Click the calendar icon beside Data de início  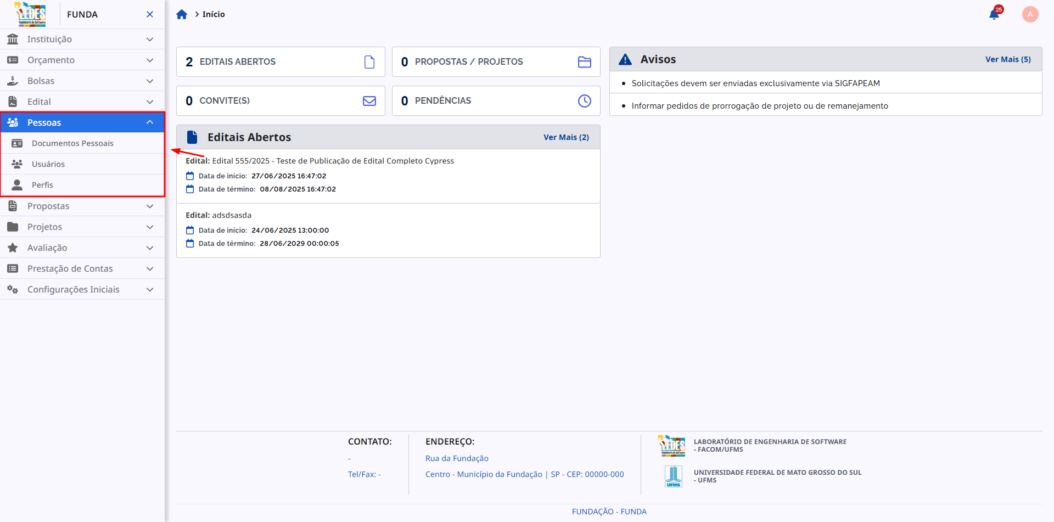tap(190, 175)
